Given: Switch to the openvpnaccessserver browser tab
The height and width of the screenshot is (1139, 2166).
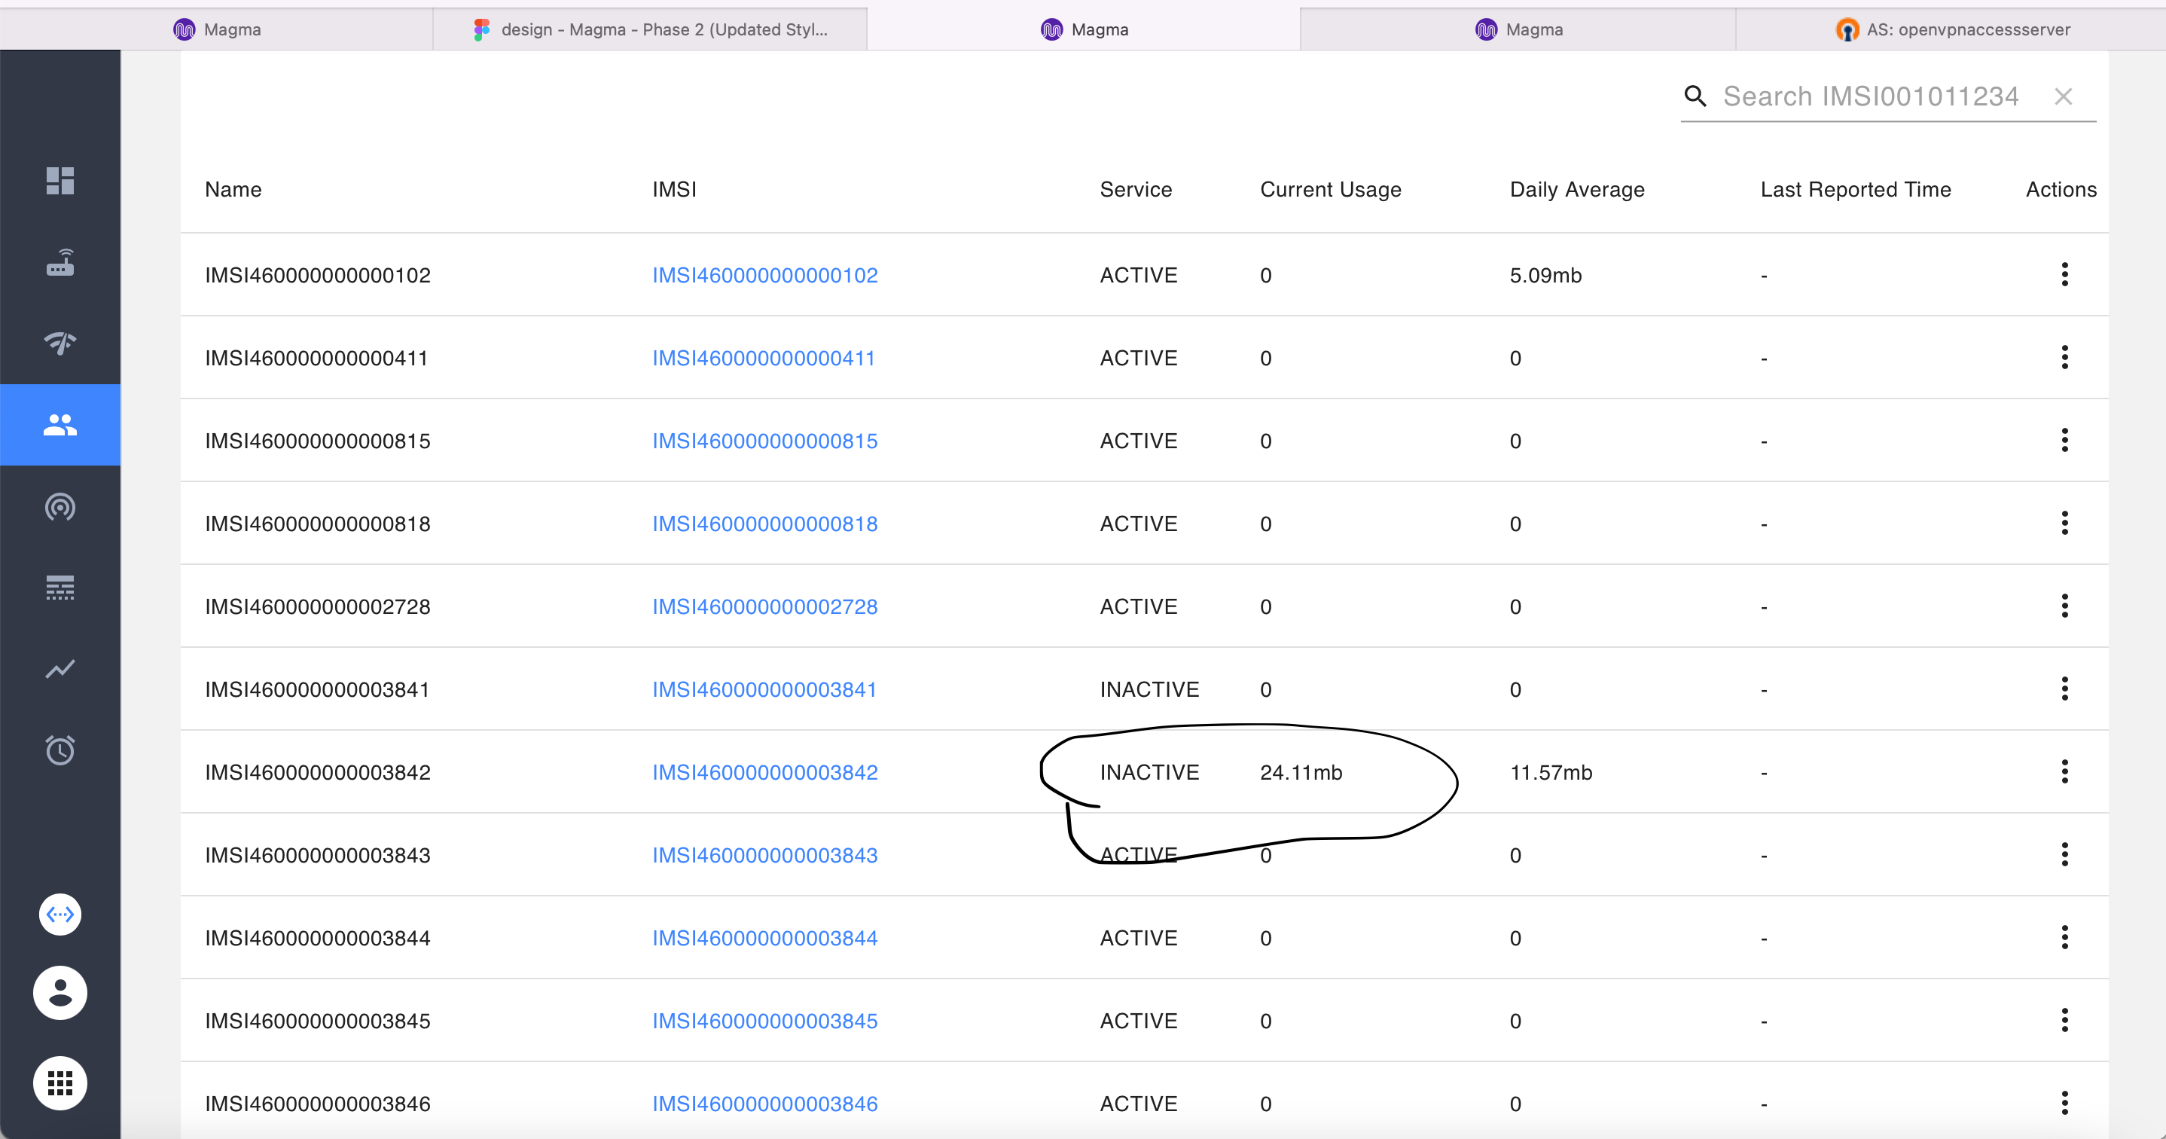Looking at the screenshot, I should click(1952, 29).
